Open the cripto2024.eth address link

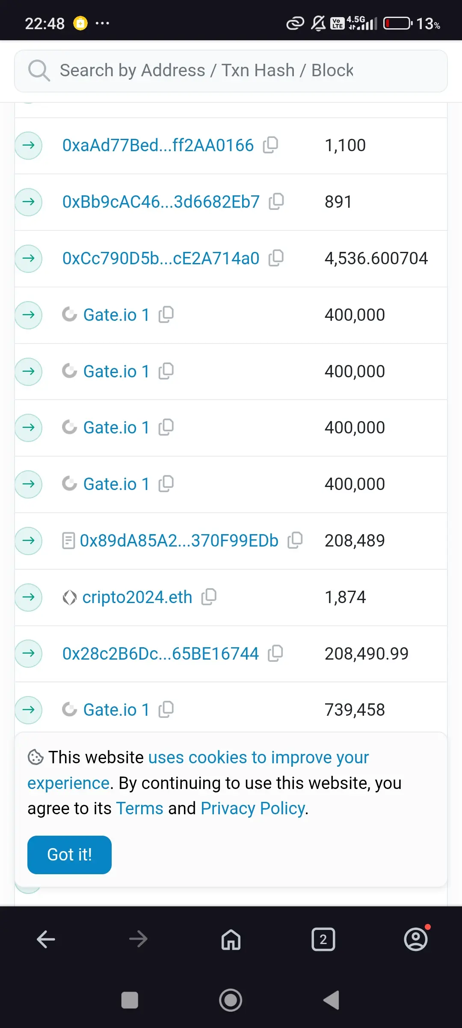coord(137,597)
